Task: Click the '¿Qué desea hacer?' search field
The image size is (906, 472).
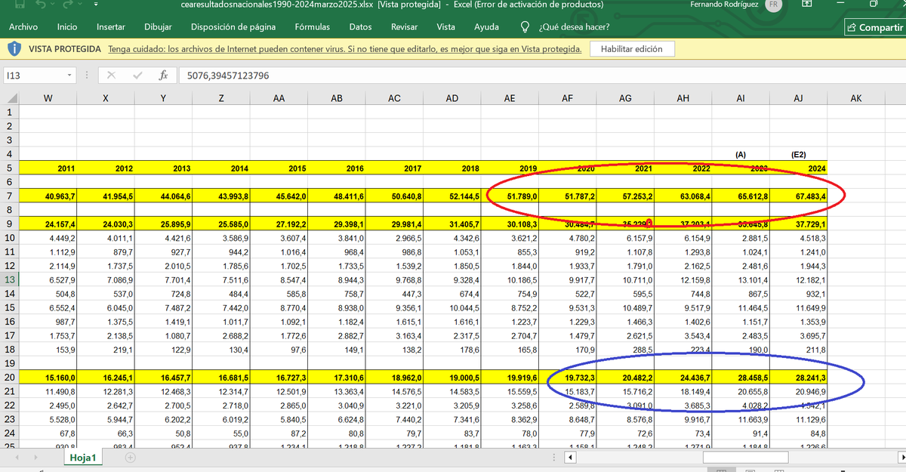Action: point(574,27)
